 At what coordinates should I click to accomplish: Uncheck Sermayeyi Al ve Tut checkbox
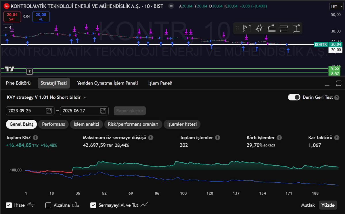[x=93, y=205]
